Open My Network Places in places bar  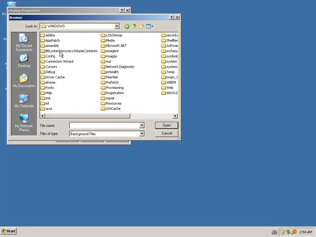point(24,123)
